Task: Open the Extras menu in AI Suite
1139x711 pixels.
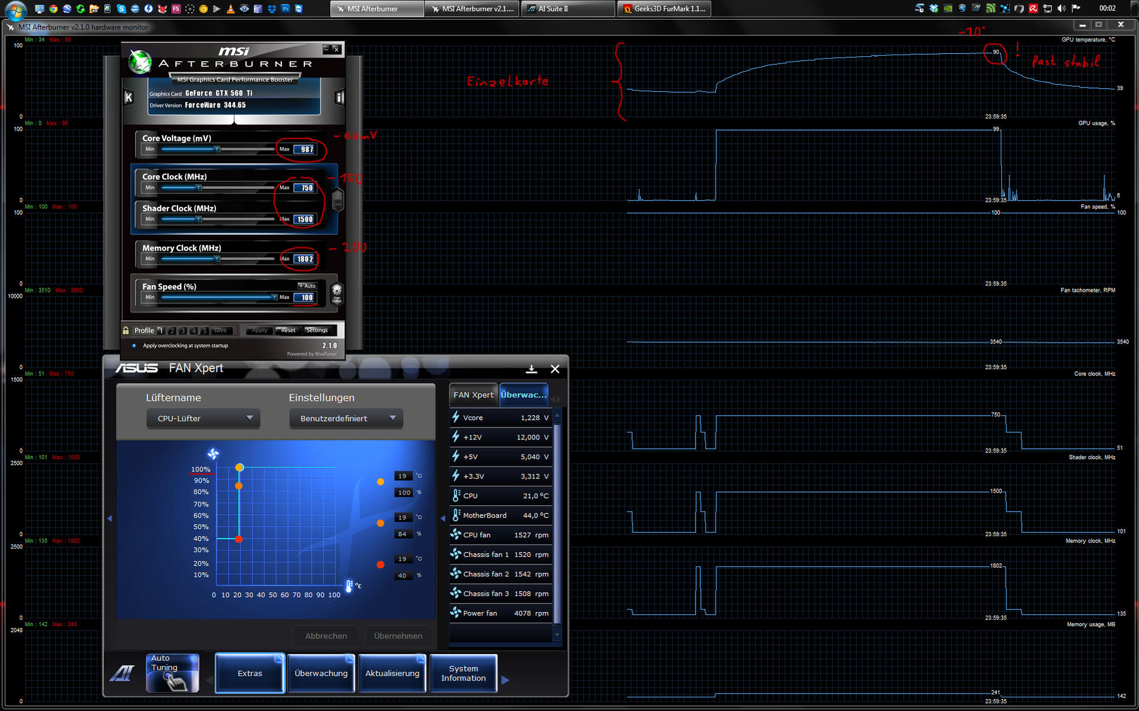Action: click(250, 673)
